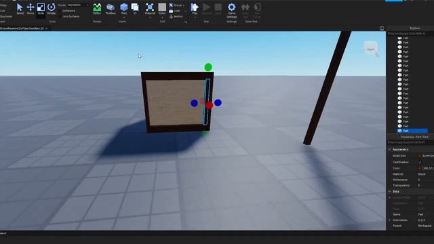The width and height of the screenshot is (434, 244).
Task: Click the Color tool swatch icon
Action: (x=162, y=7)
